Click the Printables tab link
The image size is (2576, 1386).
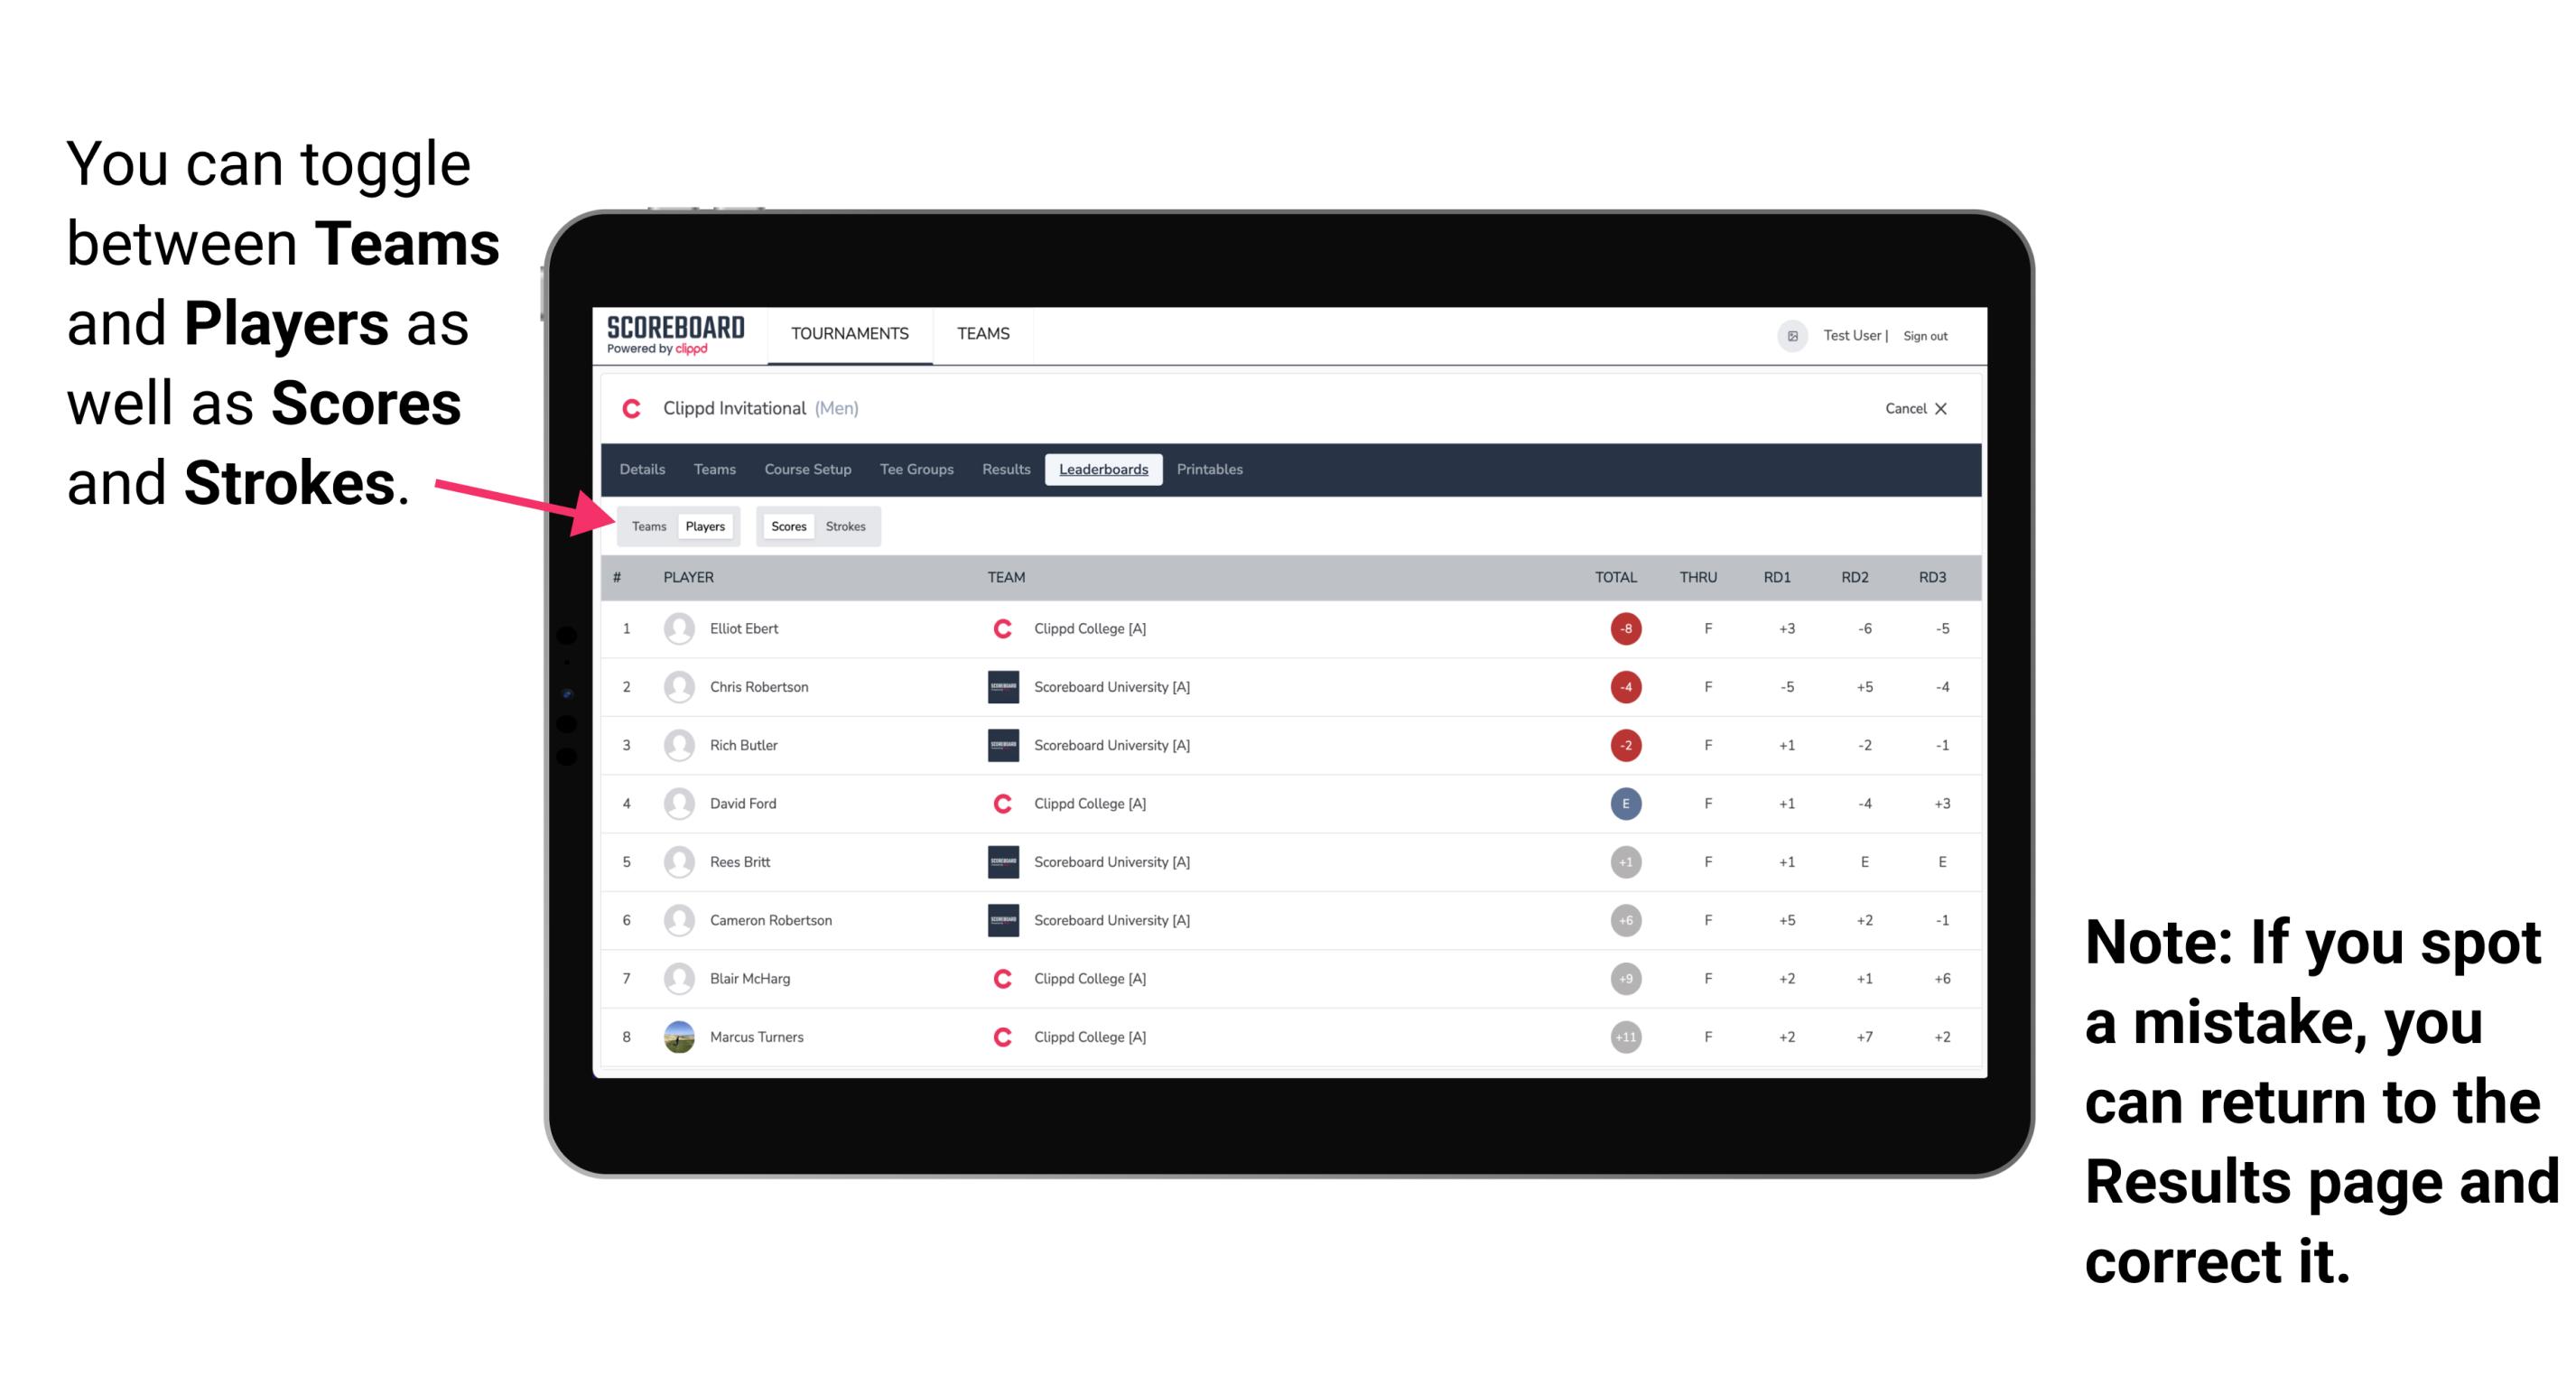1211,470
